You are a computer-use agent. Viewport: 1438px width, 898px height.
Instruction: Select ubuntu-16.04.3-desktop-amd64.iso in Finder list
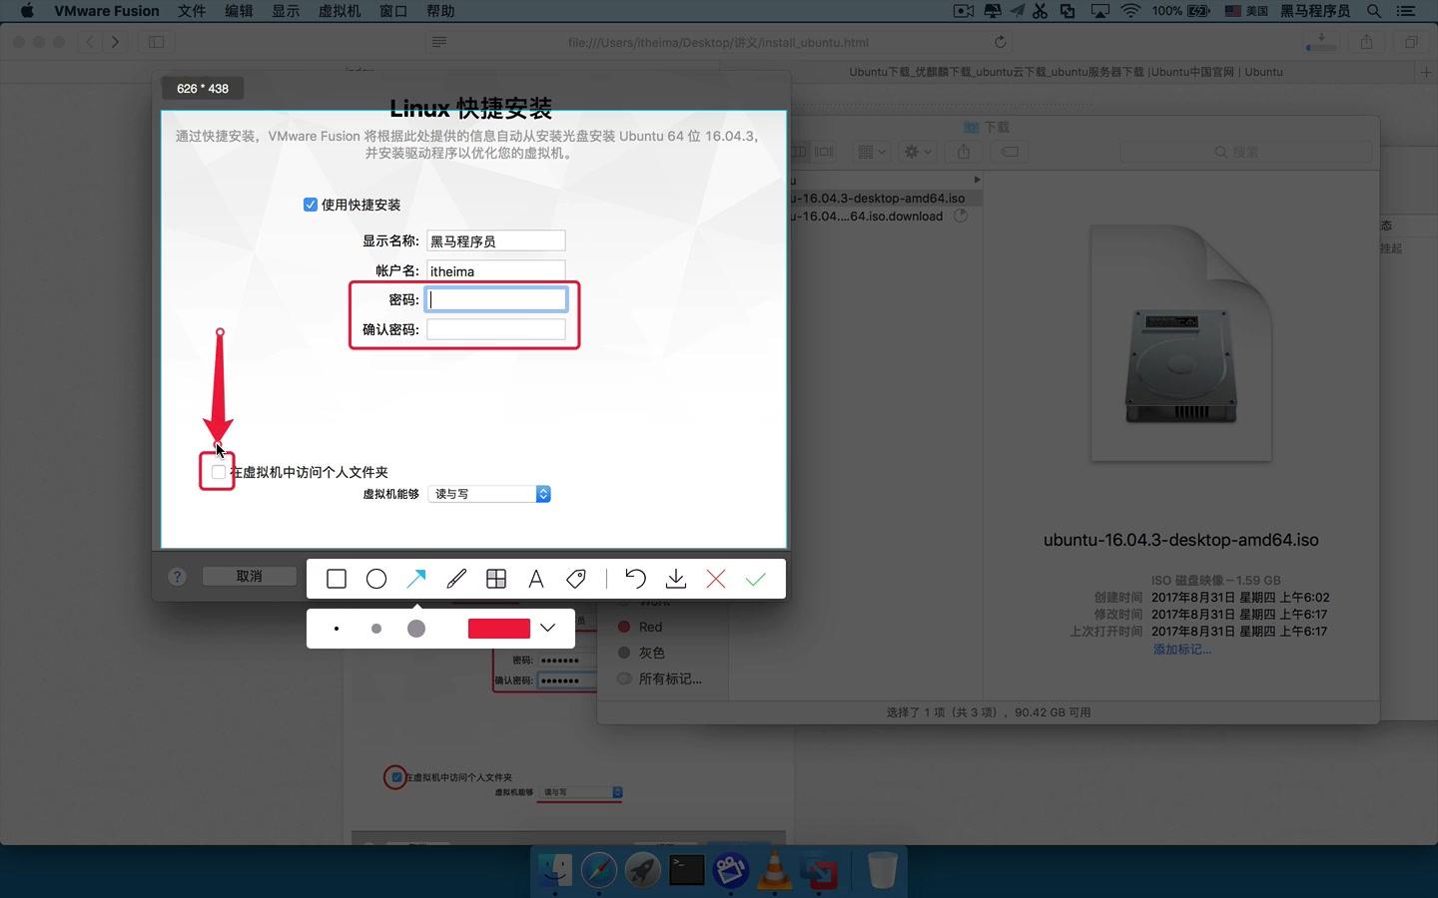pos(878,198)
